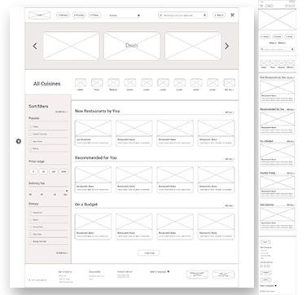This screenshot has width=307, height=295.
Task: Click the See All cuisine icon in desktop row
Action: click(230, 82)
